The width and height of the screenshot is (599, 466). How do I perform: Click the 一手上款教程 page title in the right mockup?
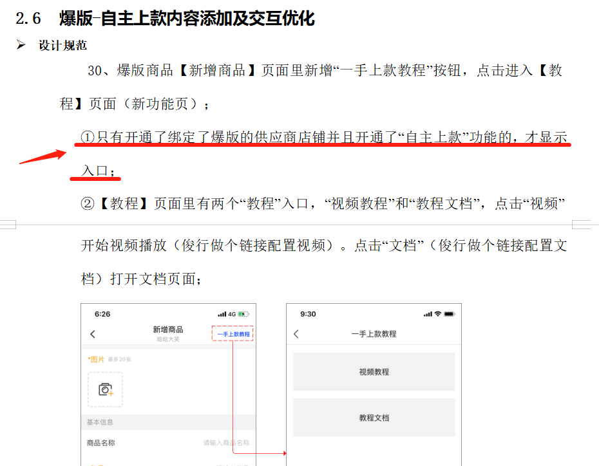(x=374, y=334)
